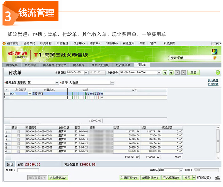223x187 pixels.
Task: Open the 辅助中心 menu
Action: (112, 43)
